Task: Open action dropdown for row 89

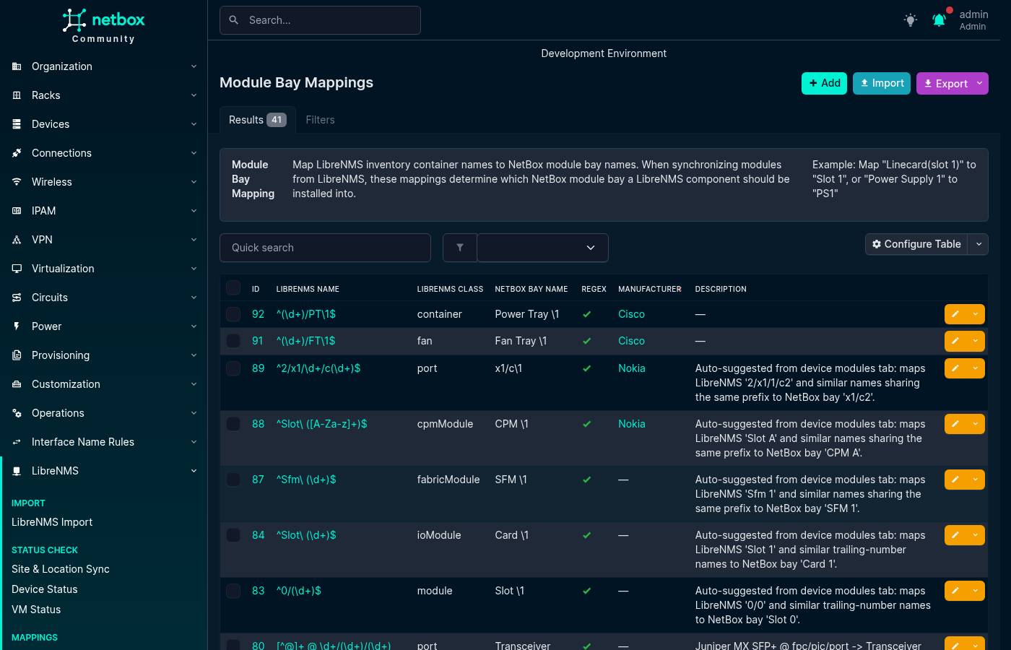Action: tap(976, 368)
